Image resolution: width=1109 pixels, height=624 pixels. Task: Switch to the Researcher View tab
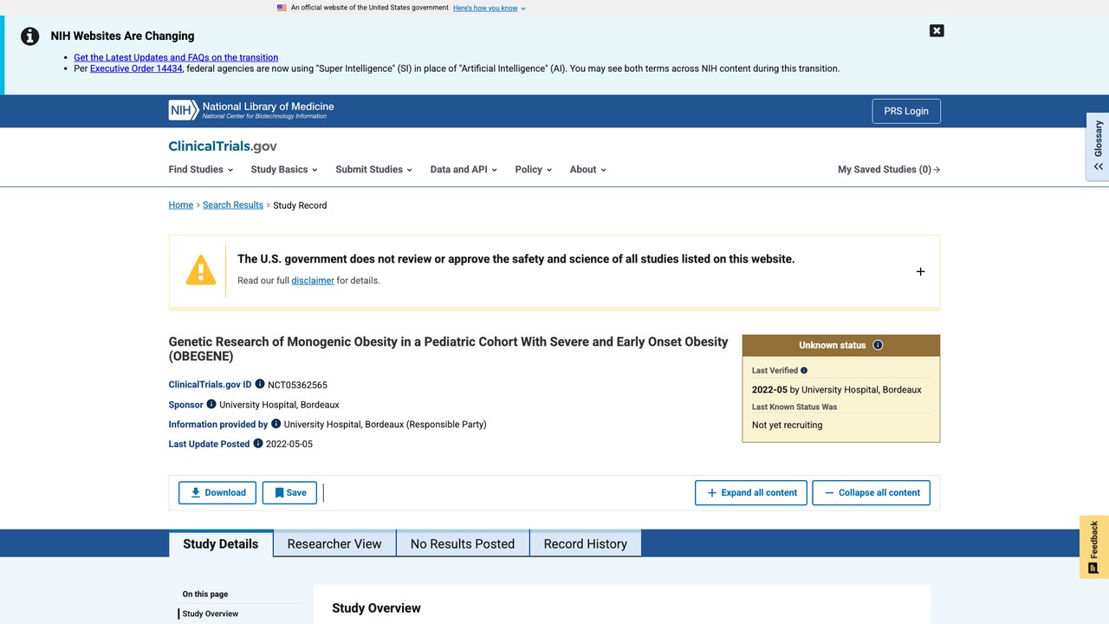point(334,543)
